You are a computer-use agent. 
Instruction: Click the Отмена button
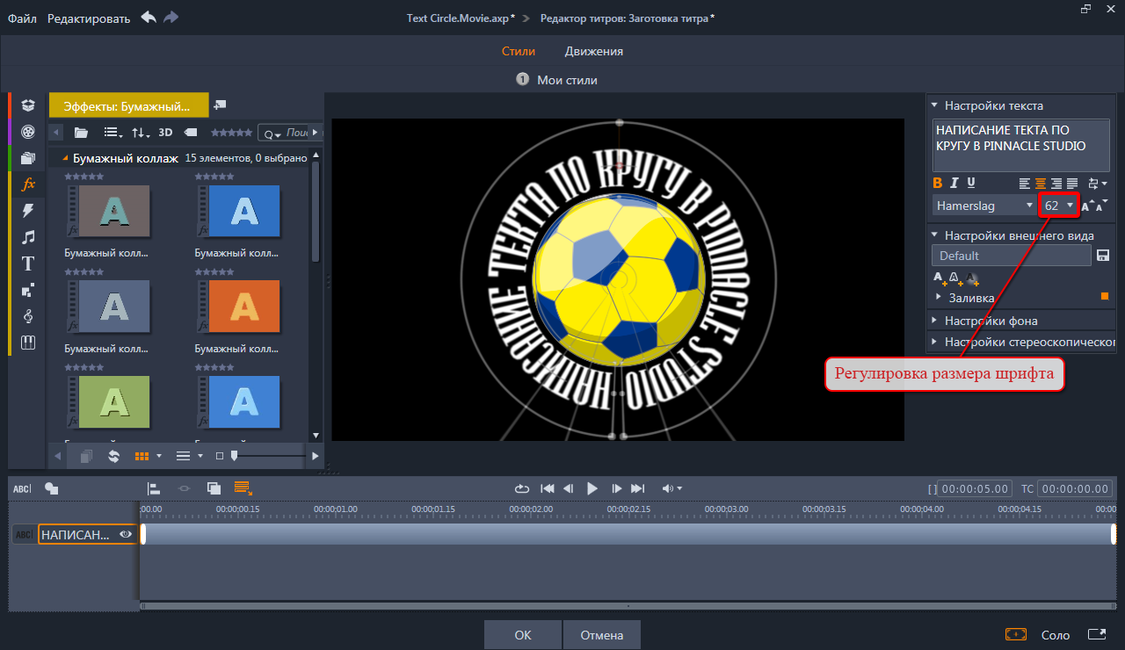(x=602, y=635)
